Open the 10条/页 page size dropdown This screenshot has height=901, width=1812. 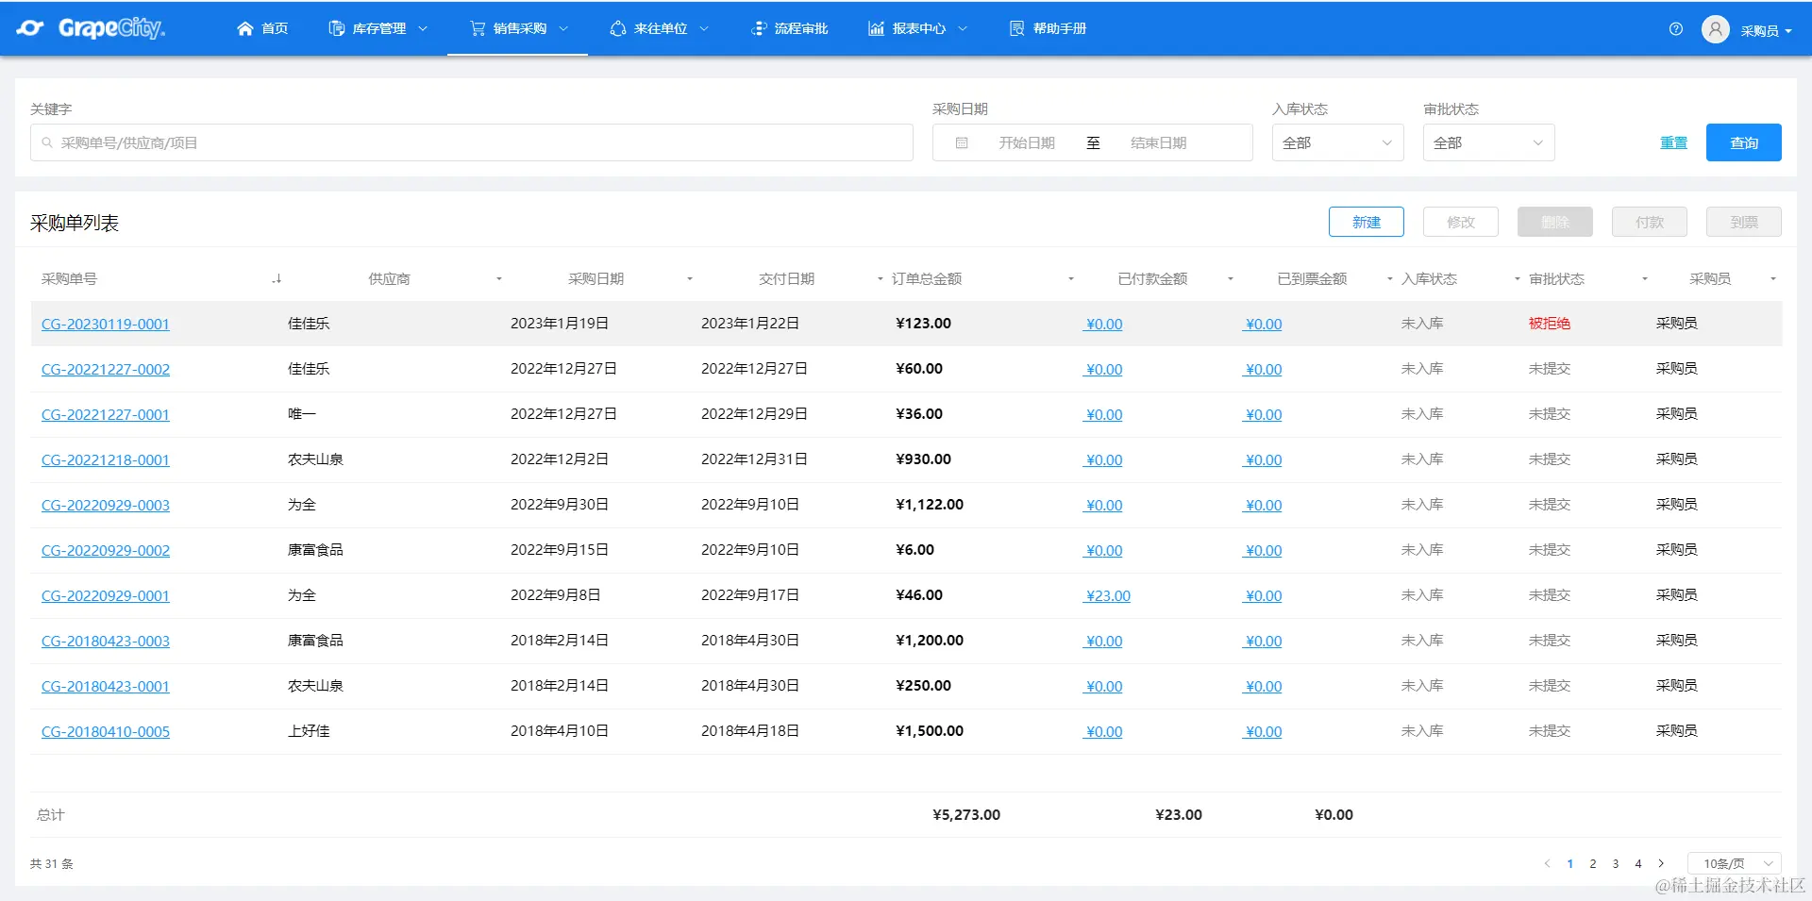(x=1735, y=863)
